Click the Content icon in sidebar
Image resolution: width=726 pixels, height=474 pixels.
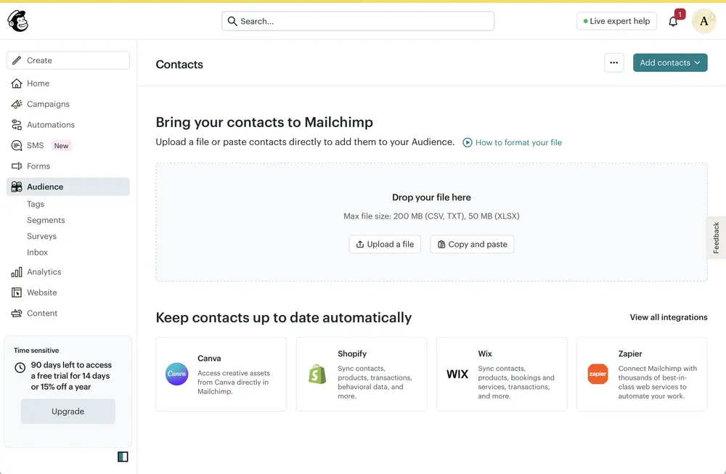tap(17, 314)
